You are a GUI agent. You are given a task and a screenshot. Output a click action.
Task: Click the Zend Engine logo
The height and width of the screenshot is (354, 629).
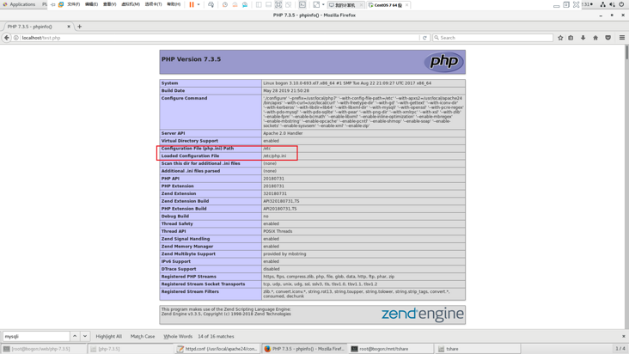(423, 314)
